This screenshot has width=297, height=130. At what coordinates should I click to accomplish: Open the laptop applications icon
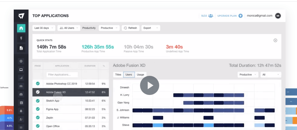[x=21, y=70]
